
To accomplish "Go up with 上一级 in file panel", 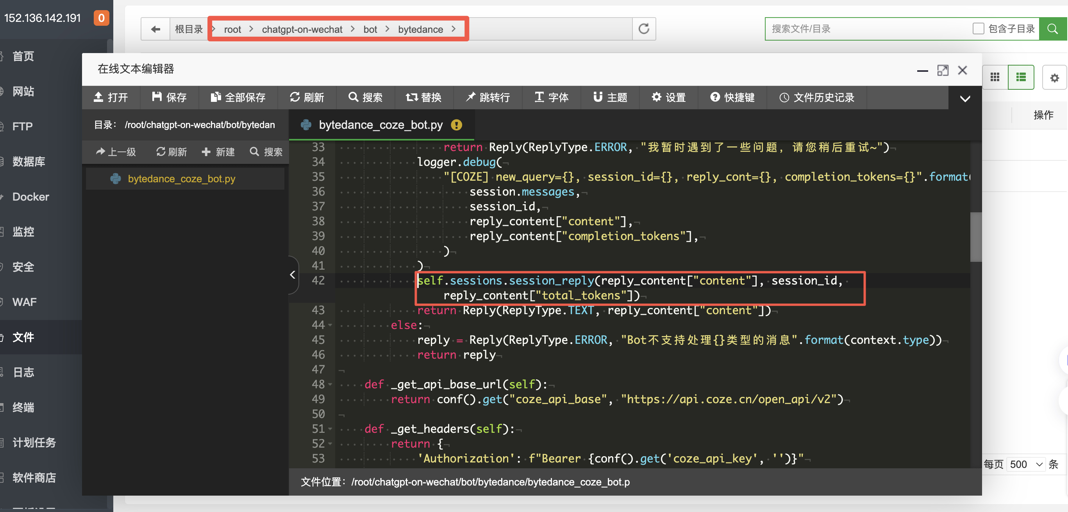I will (116, 152).
